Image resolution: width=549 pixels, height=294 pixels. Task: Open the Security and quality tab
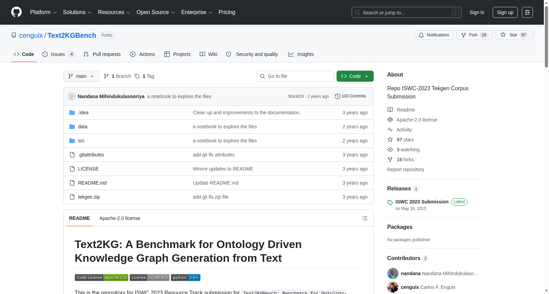point(252,54)
